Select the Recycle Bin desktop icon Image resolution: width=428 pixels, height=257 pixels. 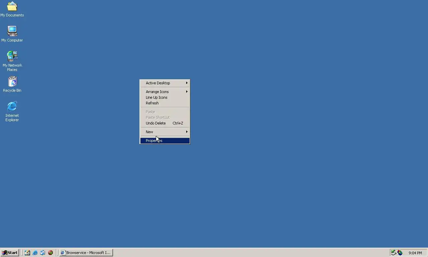[12, 84]
